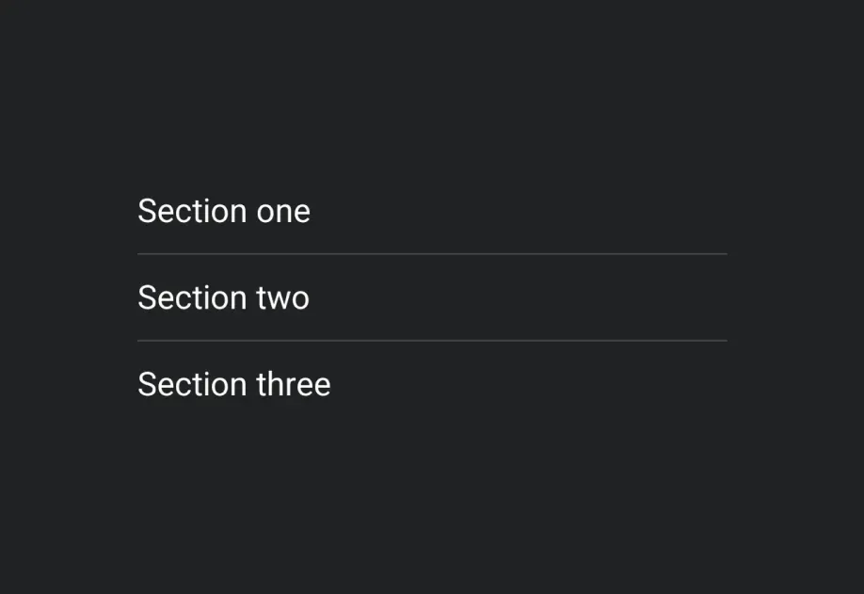Screen dimensions: 864x594
Task: Click the 'Section two' heading text
Action: click(x=223, y=297)
